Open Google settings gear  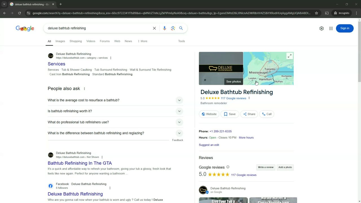click(322, 28)
